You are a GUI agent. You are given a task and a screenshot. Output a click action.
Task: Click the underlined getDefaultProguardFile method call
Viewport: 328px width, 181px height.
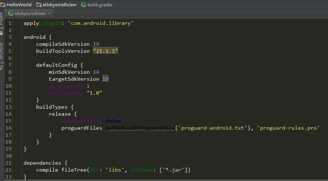pos(140,128)
